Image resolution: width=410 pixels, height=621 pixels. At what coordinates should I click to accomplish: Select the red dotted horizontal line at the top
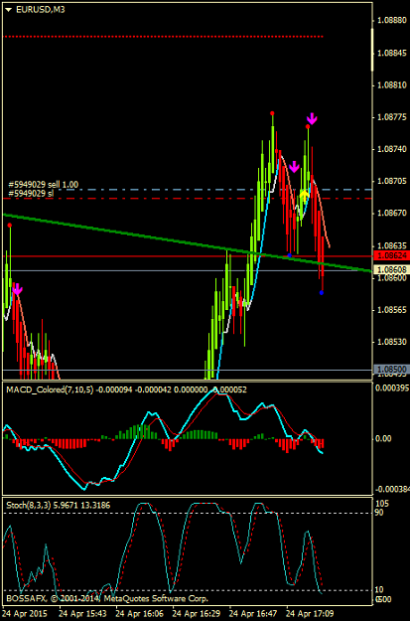point(163,37)
